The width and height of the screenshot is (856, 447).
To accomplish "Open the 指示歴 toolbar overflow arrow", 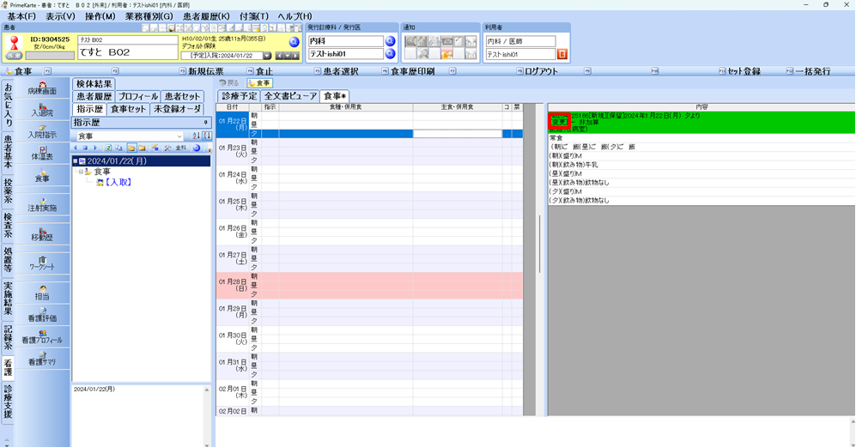I will point(209,149).
